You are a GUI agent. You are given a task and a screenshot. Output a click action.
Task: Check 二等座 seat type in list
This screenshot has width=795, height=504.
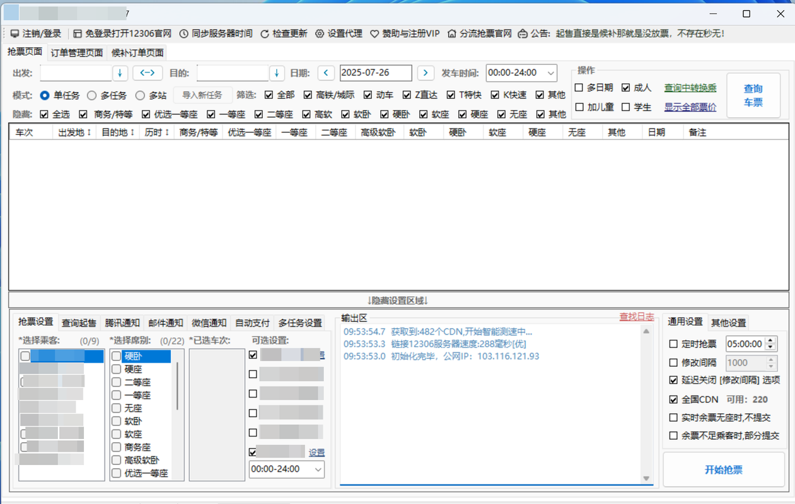pyautogui.click(x=116, y=382)
